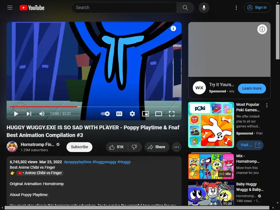Click the Visit button for Poki
Image resolution: width=280 pixels, height=210 pixels.
(250, 145)
